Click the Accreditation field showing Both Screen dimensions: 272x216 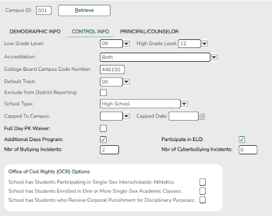pyautogui.click(x=155, y=57)
